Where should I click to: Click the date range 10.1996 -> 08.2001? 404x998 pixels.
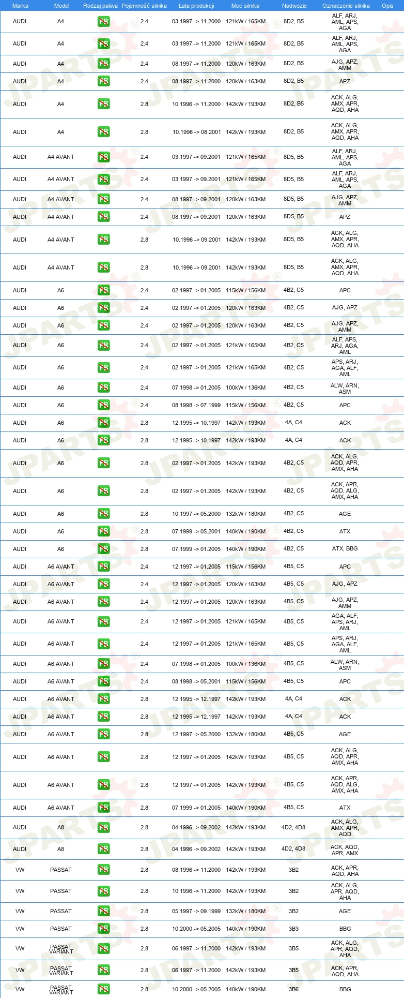[196, 132]
